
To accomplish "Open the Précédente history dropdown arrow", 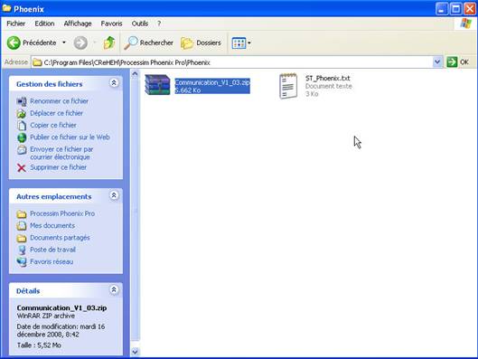I will click(64, 43).
